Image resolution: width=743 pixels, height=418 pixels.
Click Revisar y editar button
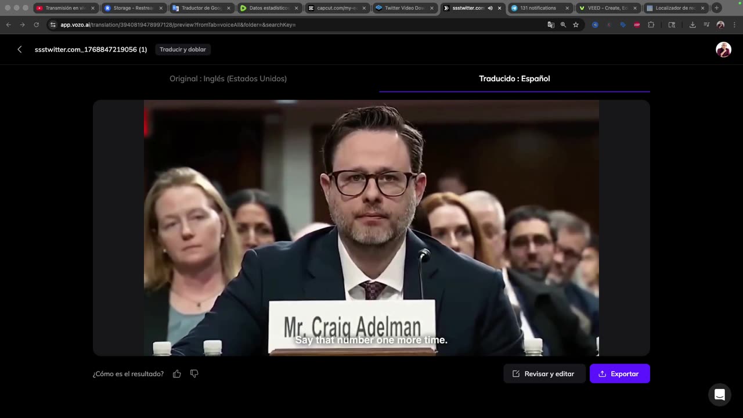click(544, 374)
